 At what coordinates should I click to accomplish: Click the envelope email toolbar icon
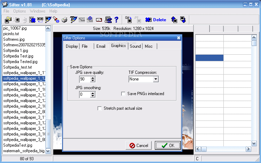[99, 20]
